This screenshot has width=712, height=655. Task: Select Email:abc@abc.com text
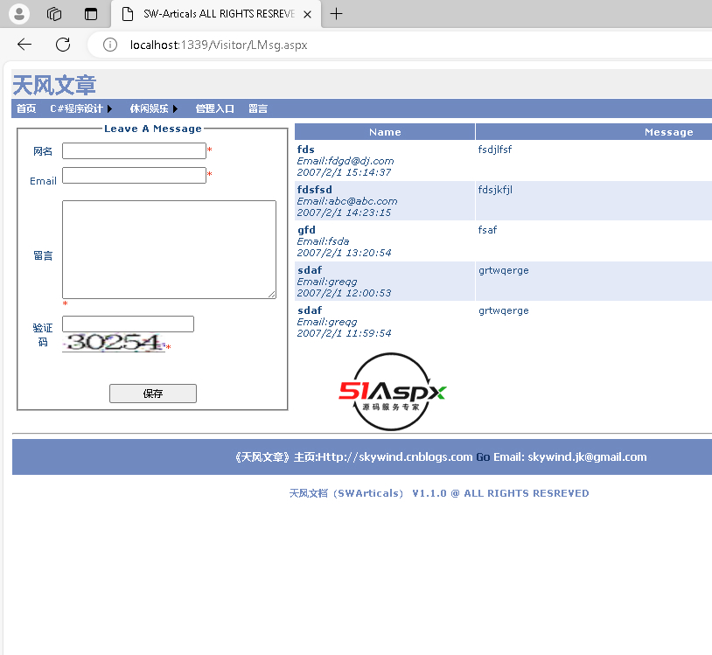347,201
